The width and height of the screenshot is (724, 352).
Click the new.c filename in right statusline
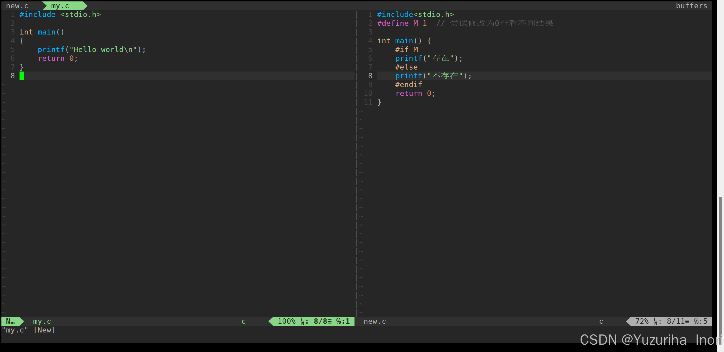click(375, 321)
